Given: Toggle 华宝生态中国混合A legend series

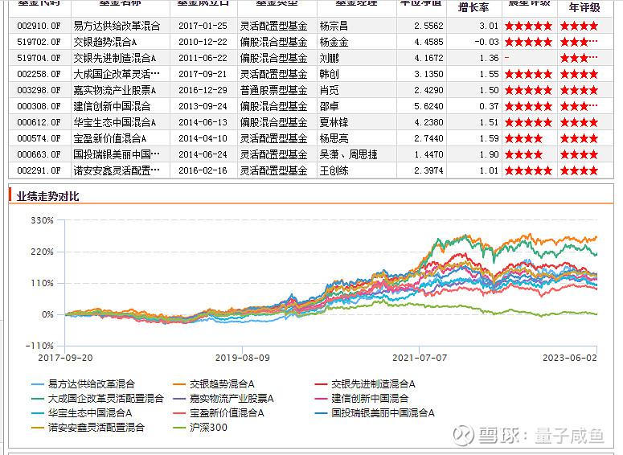Looking at the screenshot, I should pyautogui.click(x=82, y=413).
